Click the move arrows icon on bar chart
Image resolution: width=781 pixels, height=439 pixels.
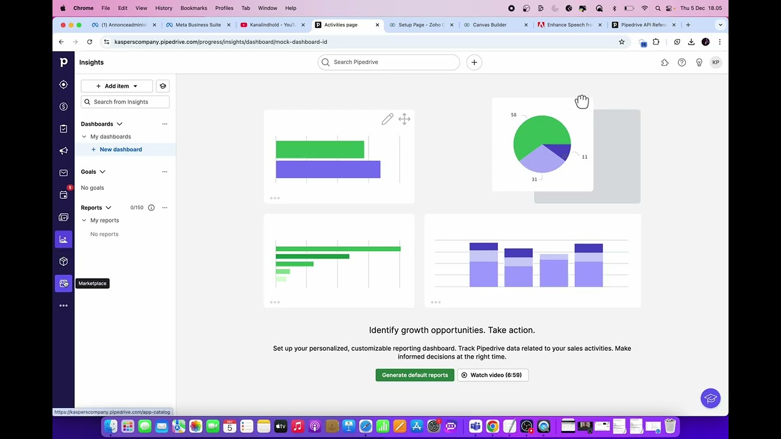coord(405,119)
